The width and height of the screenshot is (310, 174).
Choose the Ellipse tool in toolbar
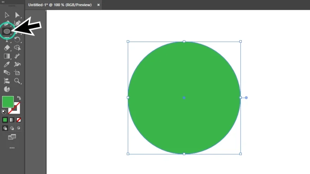(x=7, y=31)
